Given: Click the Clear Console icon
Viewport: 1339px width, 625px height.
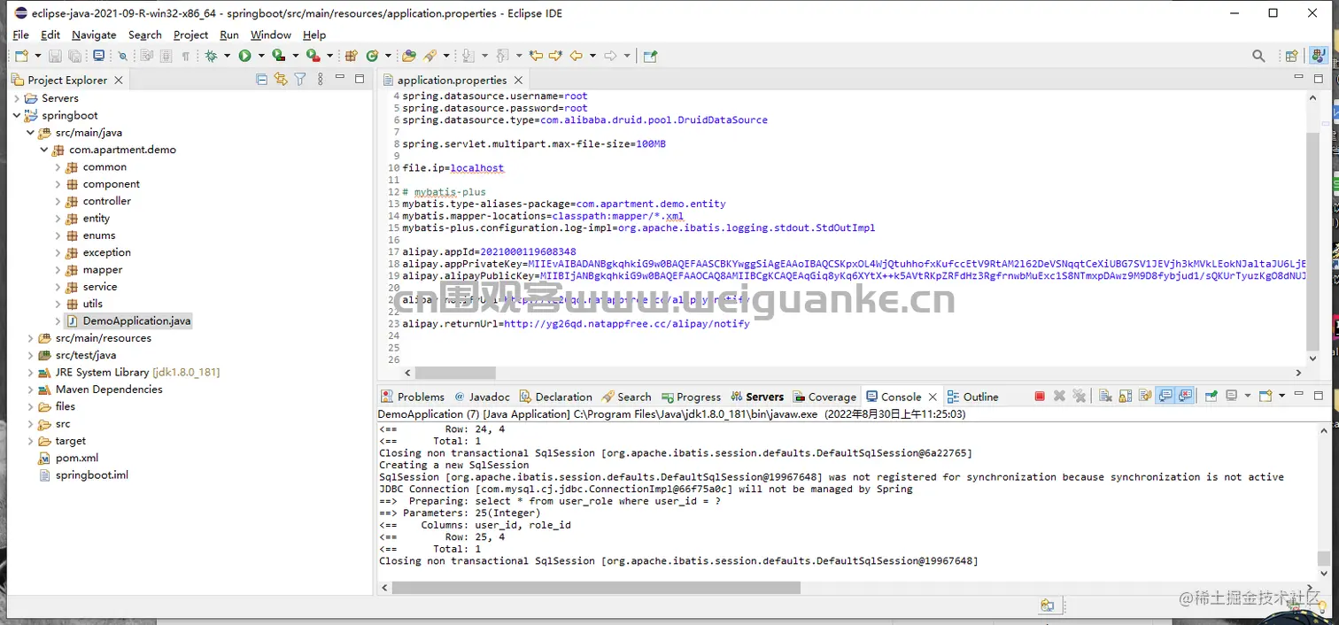Looking at the screenshot, I should coord(1105,397).
